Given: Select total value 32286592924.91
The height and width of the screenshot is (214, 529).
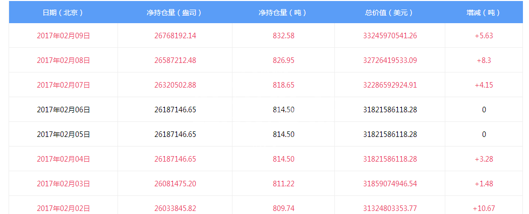Looking at the screenshot, I should (x=390, y=85).
